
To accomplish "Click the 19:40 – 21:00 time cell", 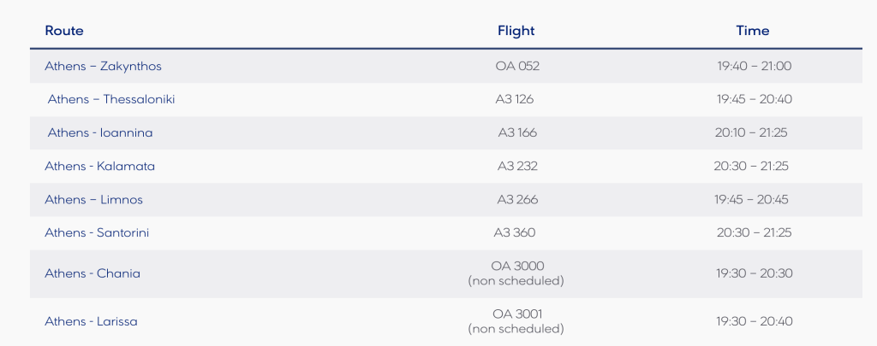I will 754,66.
